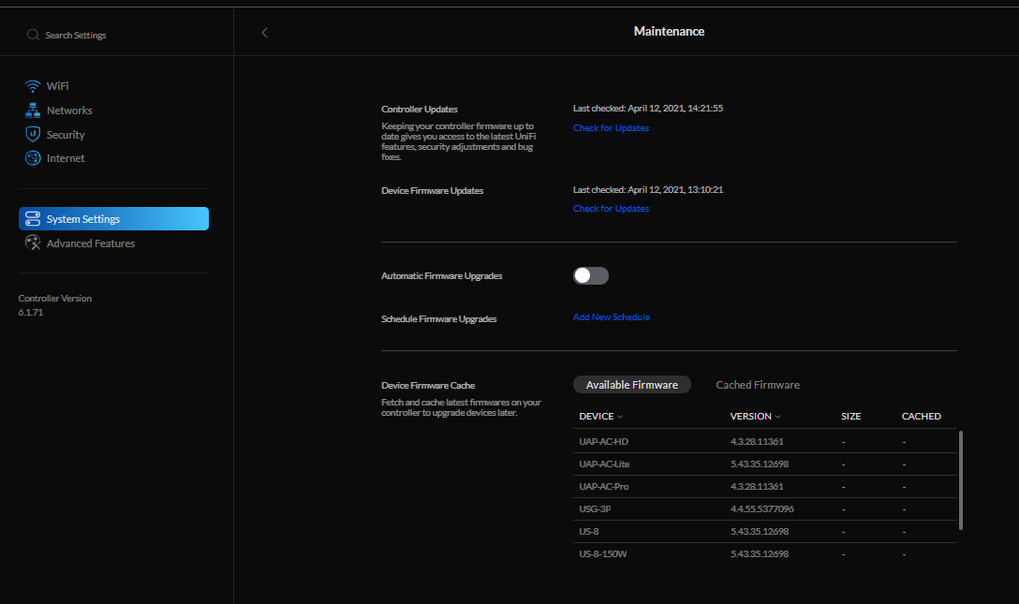Click the WiFi icon in sidebar
Image resolution: width=1019 pixels, height=604 pixels.
click(33, 86)
